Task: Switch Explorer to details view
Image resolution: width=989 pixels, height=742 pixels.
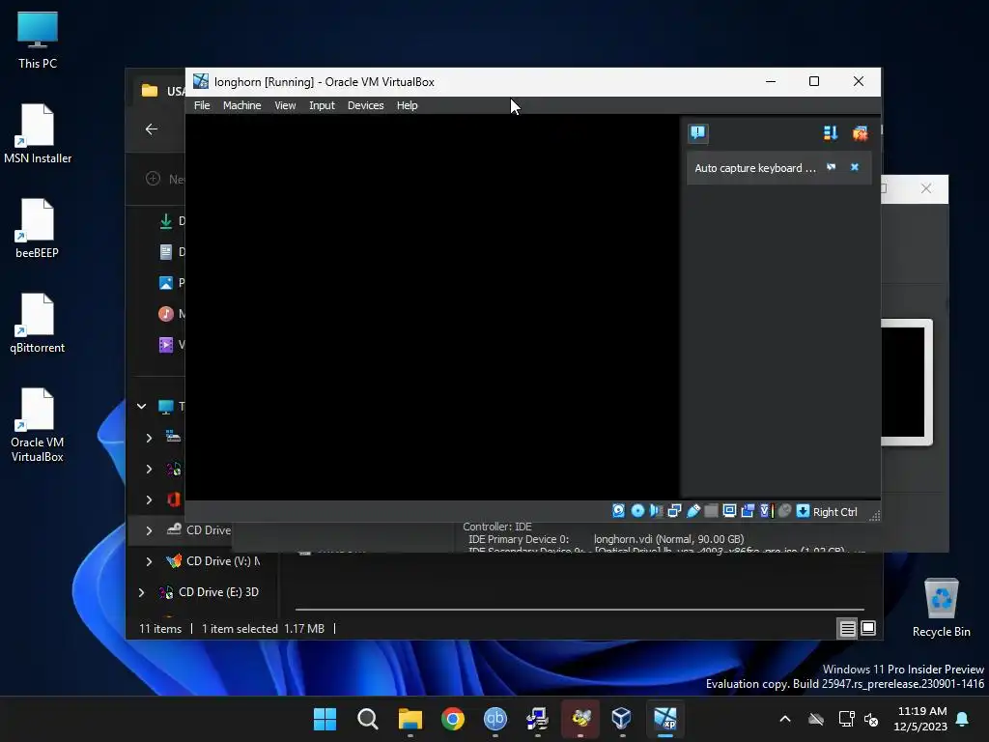Action: [x=847, y=628]
